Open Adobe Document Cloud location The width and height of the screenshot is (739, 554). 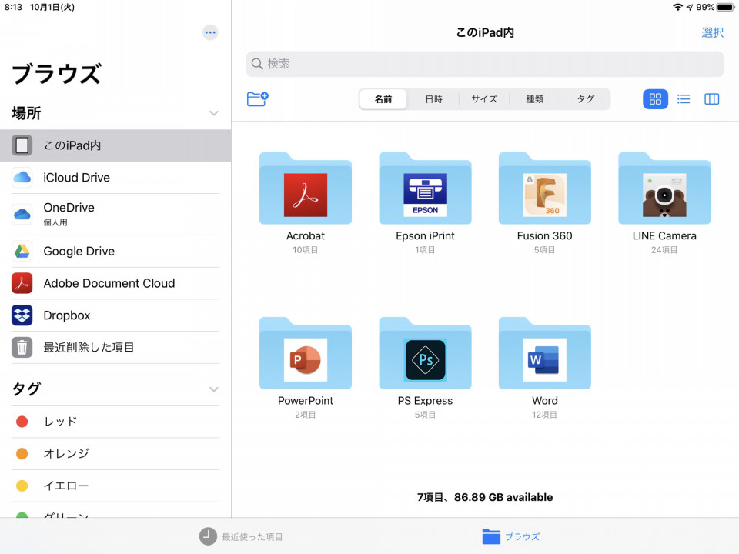(115, 283)
